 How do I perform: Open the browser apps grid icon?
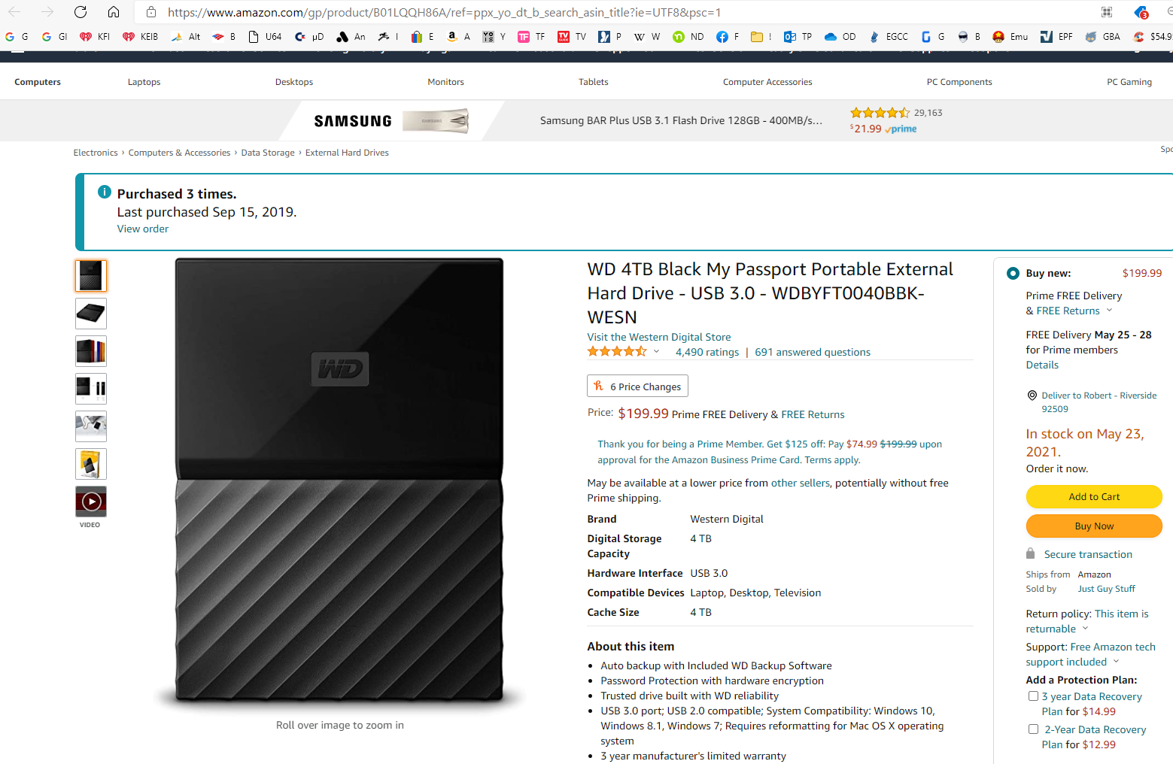(1107, 12)
